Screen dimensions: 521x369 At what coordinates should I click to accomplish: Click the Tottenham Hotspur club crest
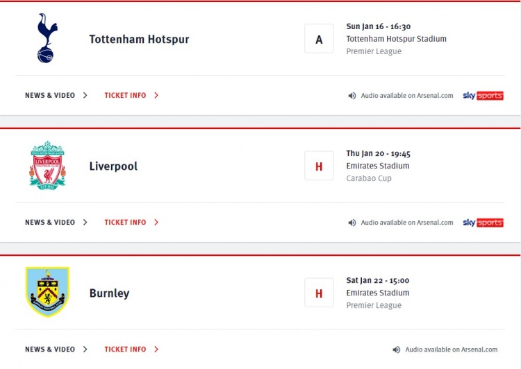(x=47, y=38)
